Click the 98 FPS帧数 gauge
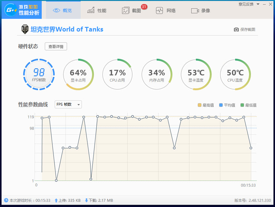 pos(39,74)
